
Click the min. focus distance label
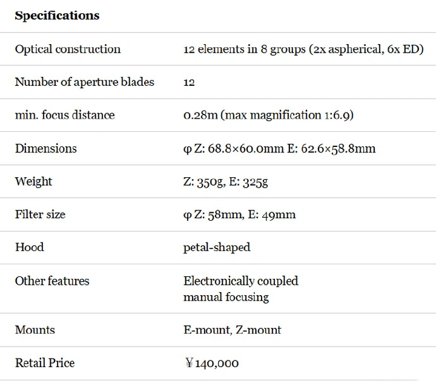pyautogui.click(x=65, y=115)
